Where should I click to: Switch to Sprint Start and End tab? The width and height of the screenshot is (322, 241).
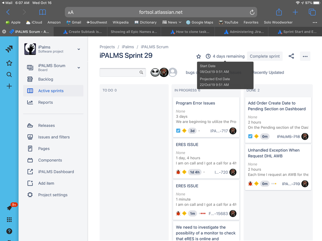coord(295,32)
